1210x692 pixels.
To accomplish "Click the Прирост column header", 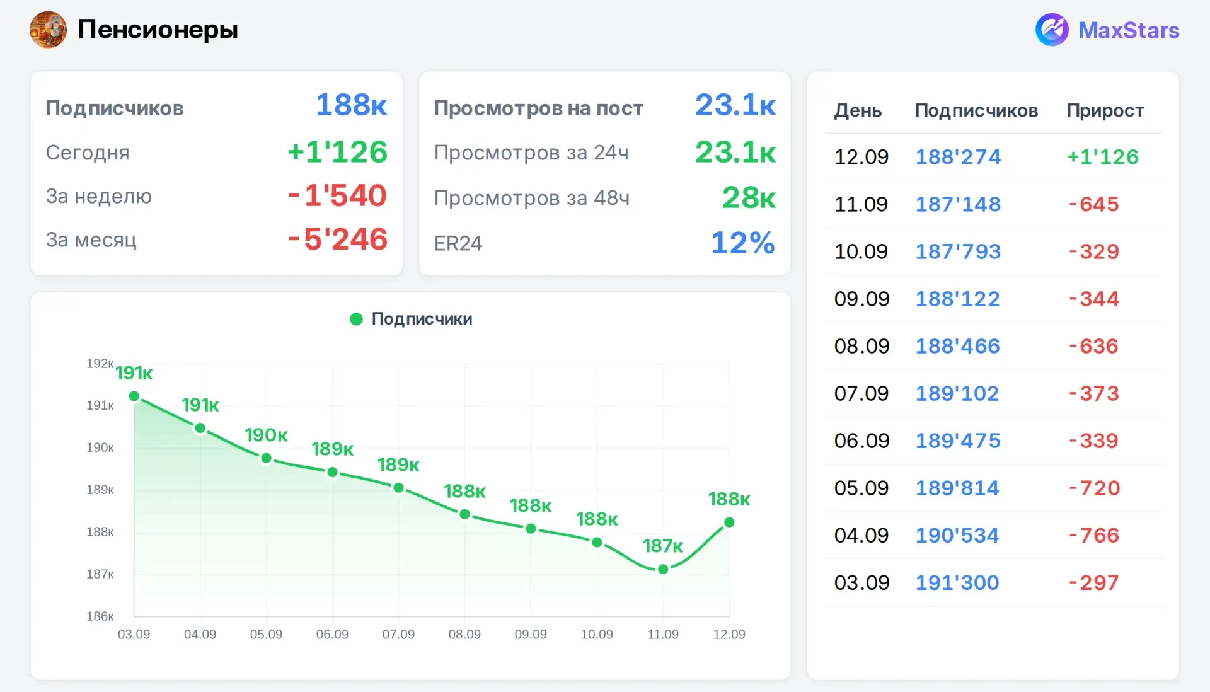I will pyautogui.click(x=1105, y=111).
